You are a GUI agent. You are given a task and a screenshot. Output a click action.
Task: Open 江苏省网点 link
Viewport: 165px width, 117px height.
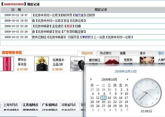(31, 105)
